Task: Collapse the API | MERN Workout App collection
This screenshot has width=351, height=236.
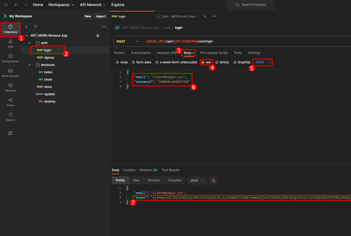Action: tap(26, 36)
